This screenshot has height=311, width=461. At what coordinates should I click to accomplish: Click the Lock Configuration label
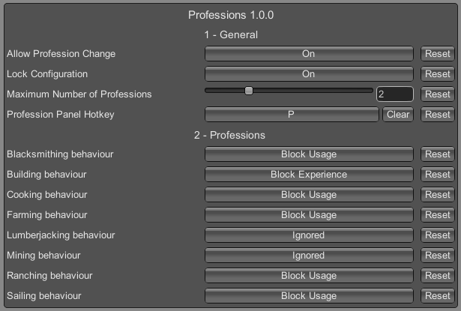[x=47, y=74]
